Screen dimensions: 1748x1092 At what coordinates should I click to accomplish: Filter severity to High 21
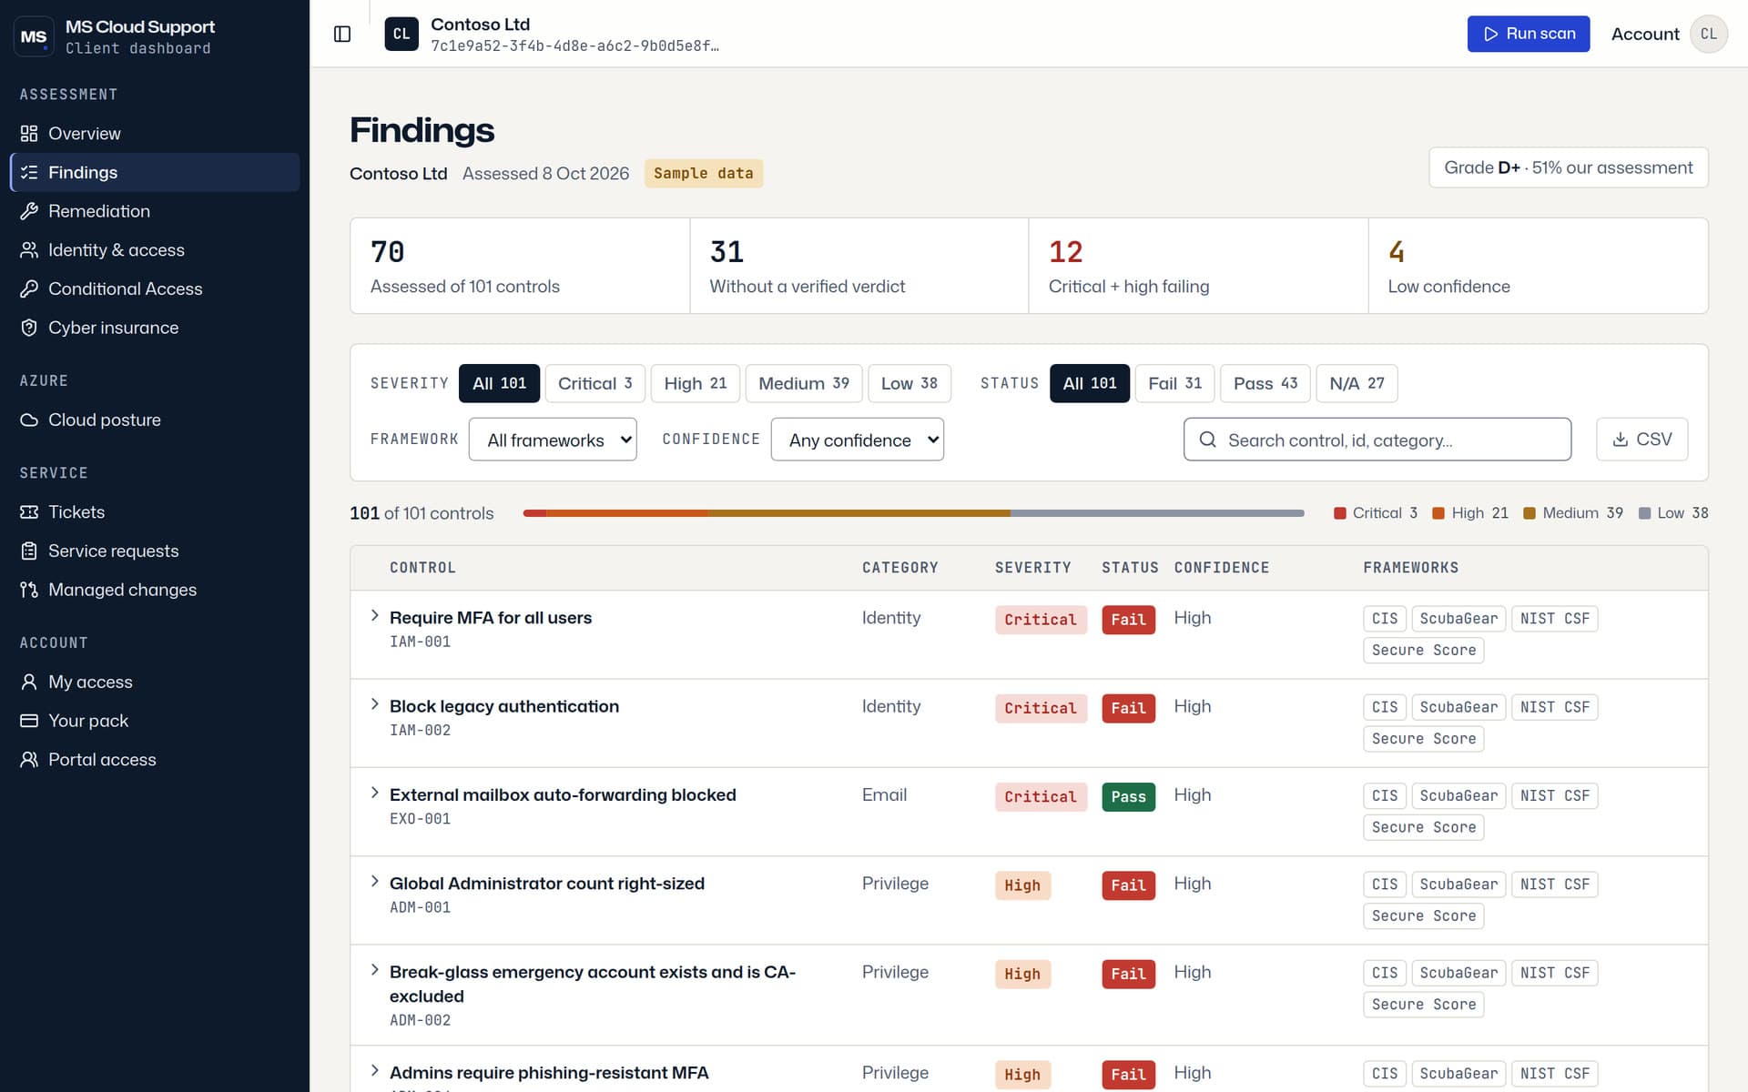[696, 383]
